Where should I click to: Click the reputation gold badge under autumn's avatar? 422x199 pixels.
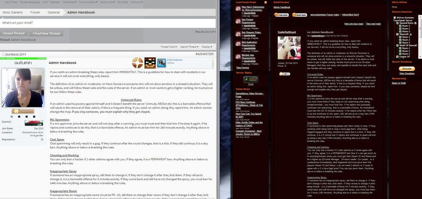[23, 111]
